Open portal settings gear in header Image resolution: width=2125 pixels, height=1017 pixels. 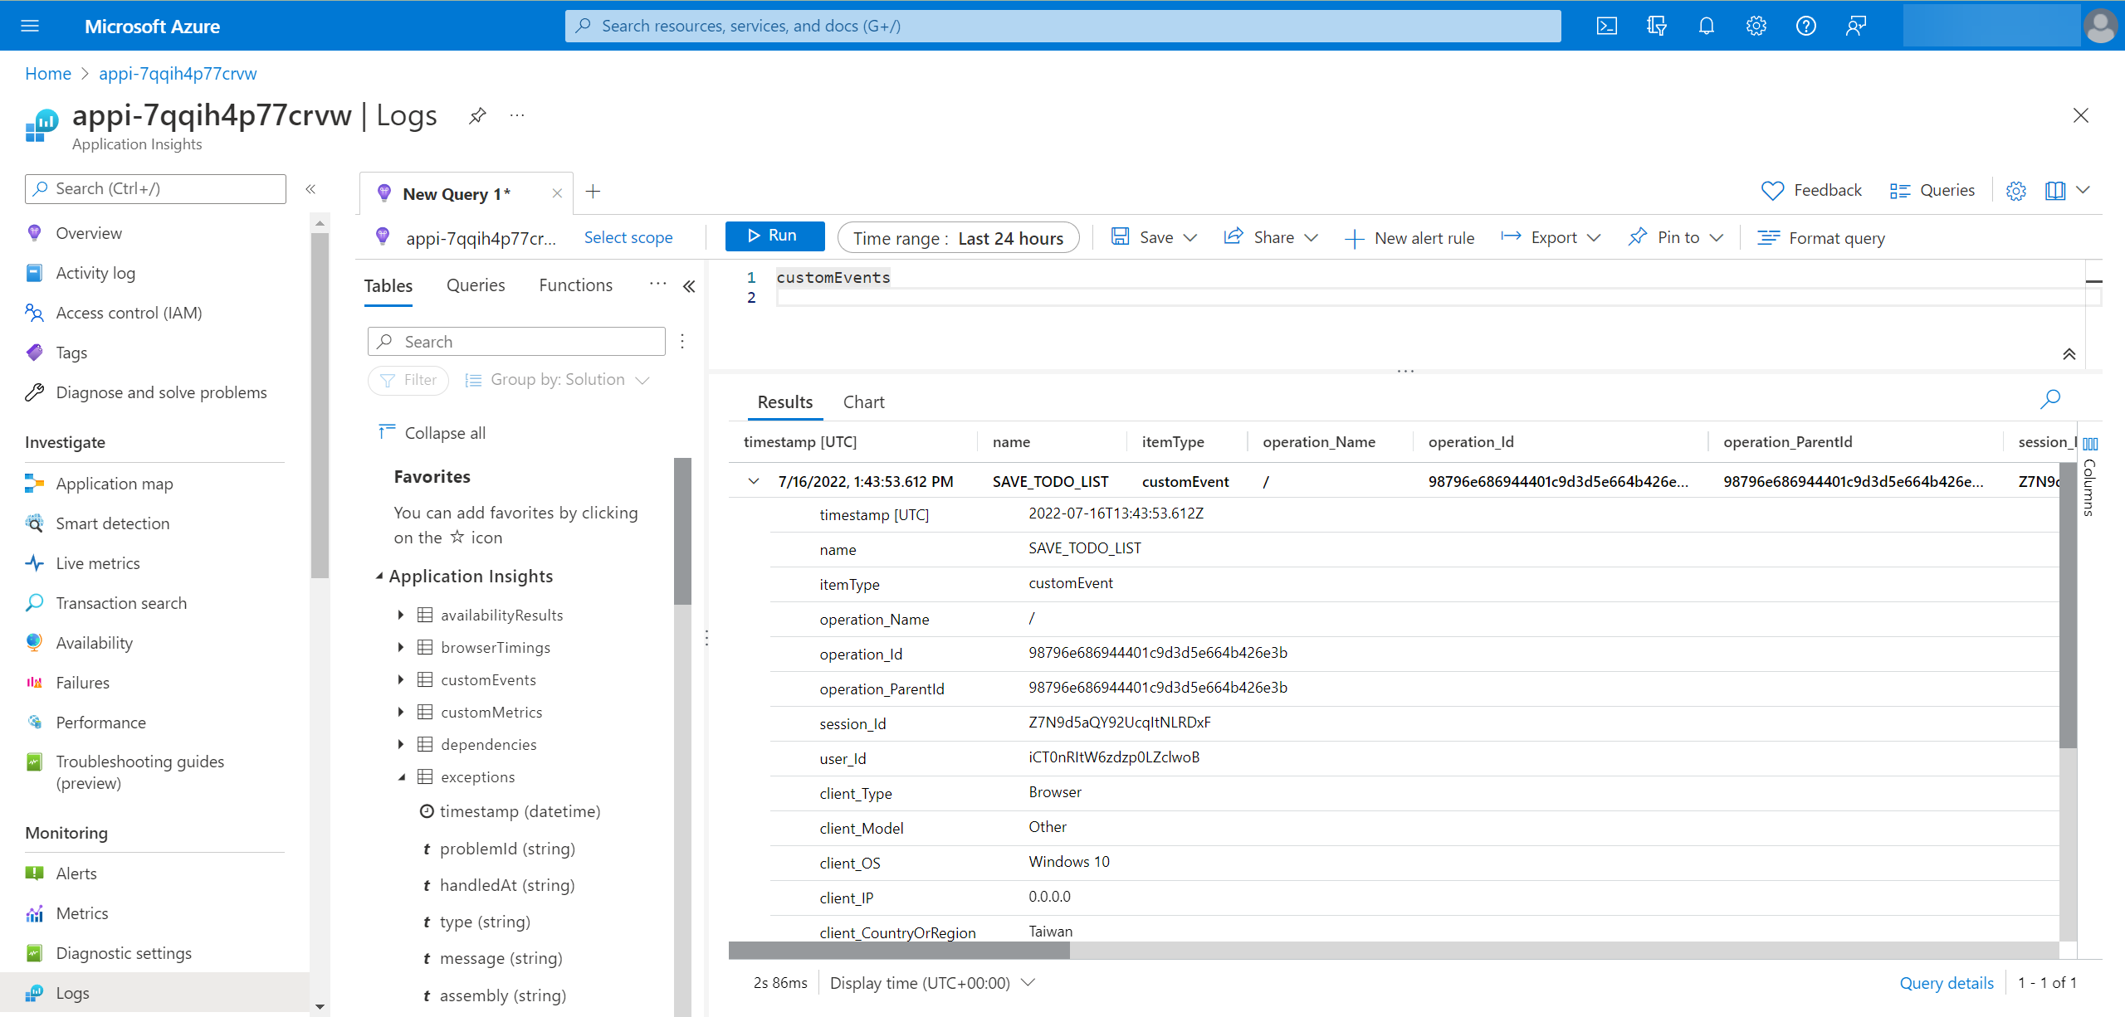pyautogui.click(x=1756, y=26)
